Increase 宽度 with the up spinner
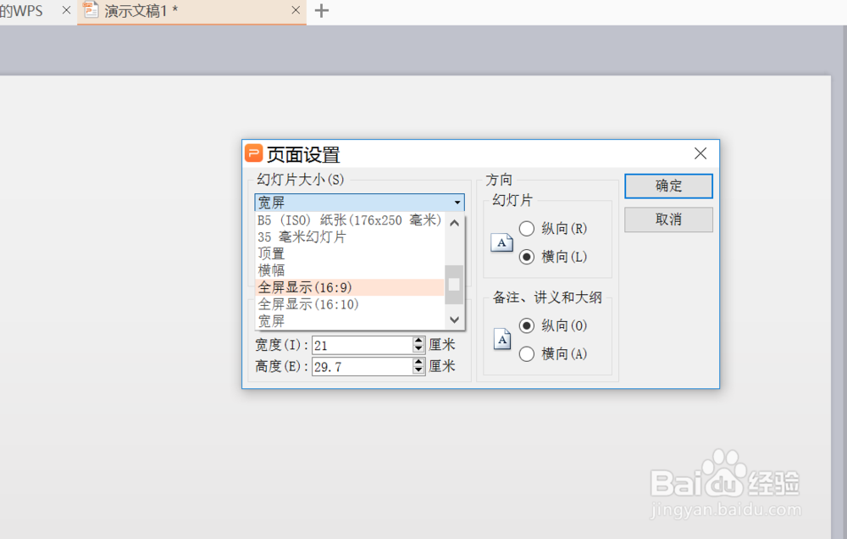The height and width of the screenshot is (539, 847). click(418, 341)
